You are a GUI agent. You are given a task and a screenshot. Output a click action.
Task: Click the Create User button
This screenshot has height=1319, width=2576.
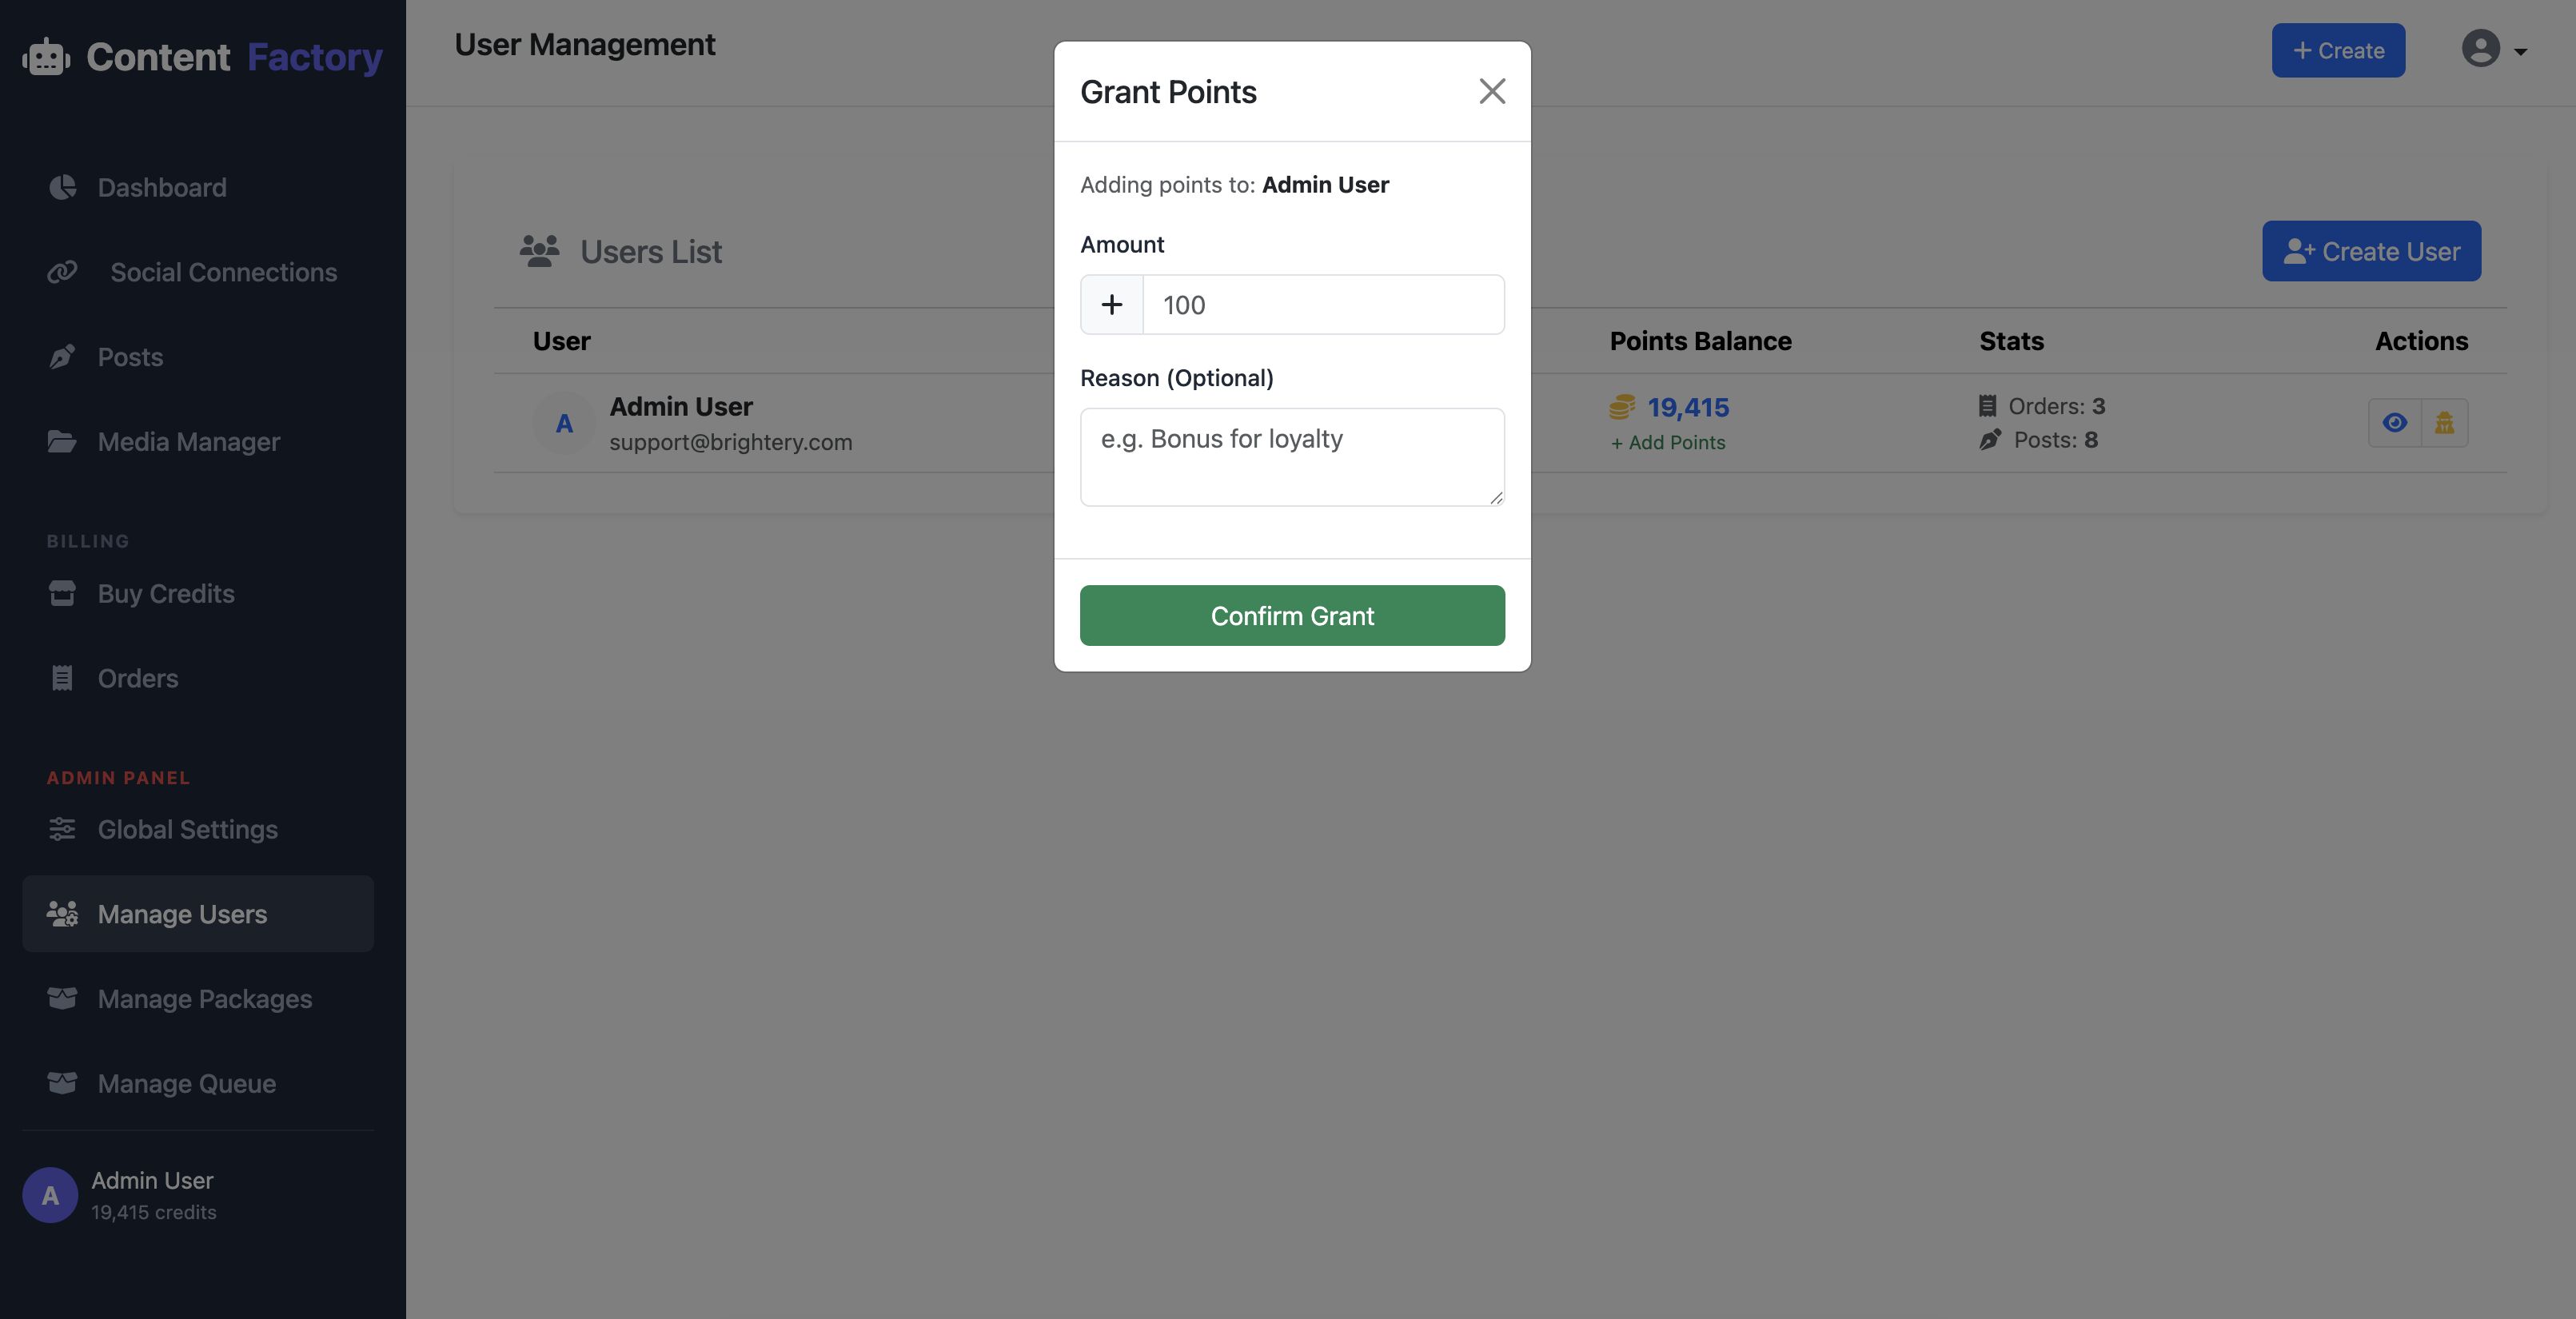tap(2371, 251)
